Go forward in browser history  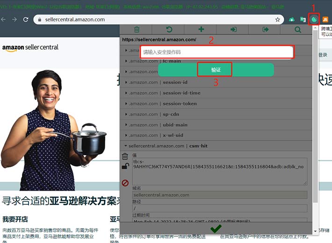tap(14, 20)
